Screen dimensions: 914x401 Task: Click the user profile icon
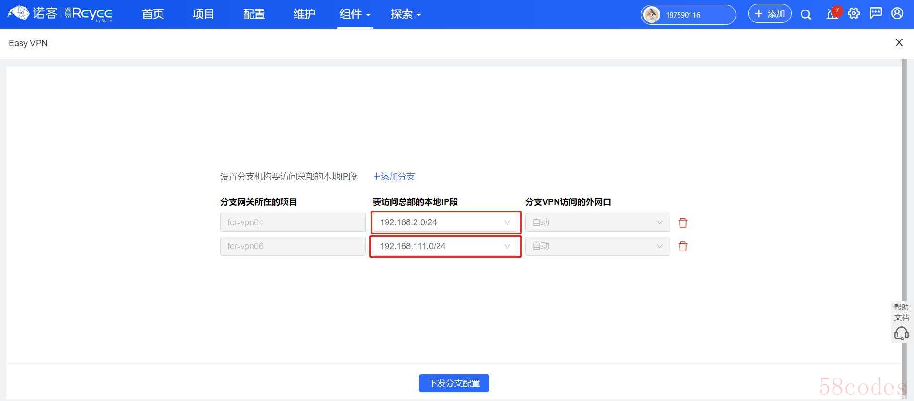(x=897, y=14)
